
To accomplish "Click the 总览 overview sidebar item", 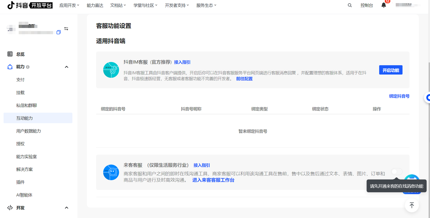I will click(x=20, y=54).
